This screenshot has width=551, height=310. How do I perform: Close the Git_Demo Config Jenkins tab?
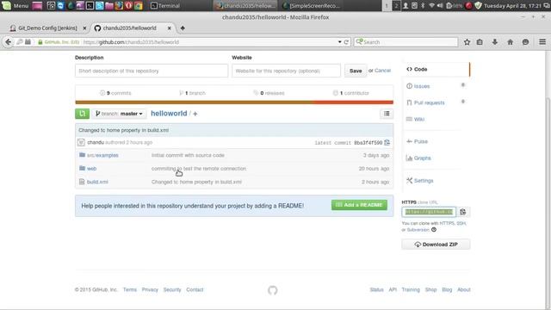pos(84,28)
